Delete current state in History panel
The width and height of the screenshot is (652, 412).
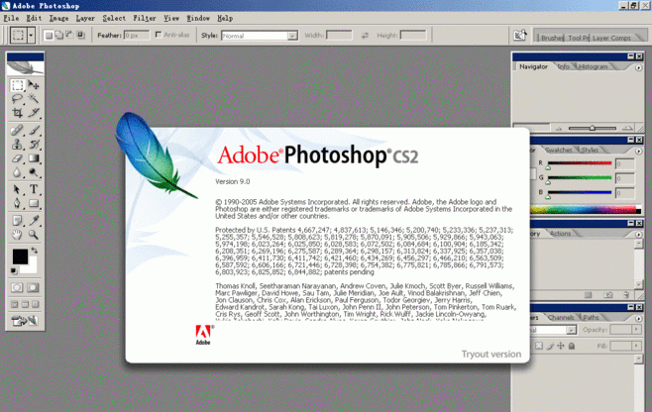point(626,295)
